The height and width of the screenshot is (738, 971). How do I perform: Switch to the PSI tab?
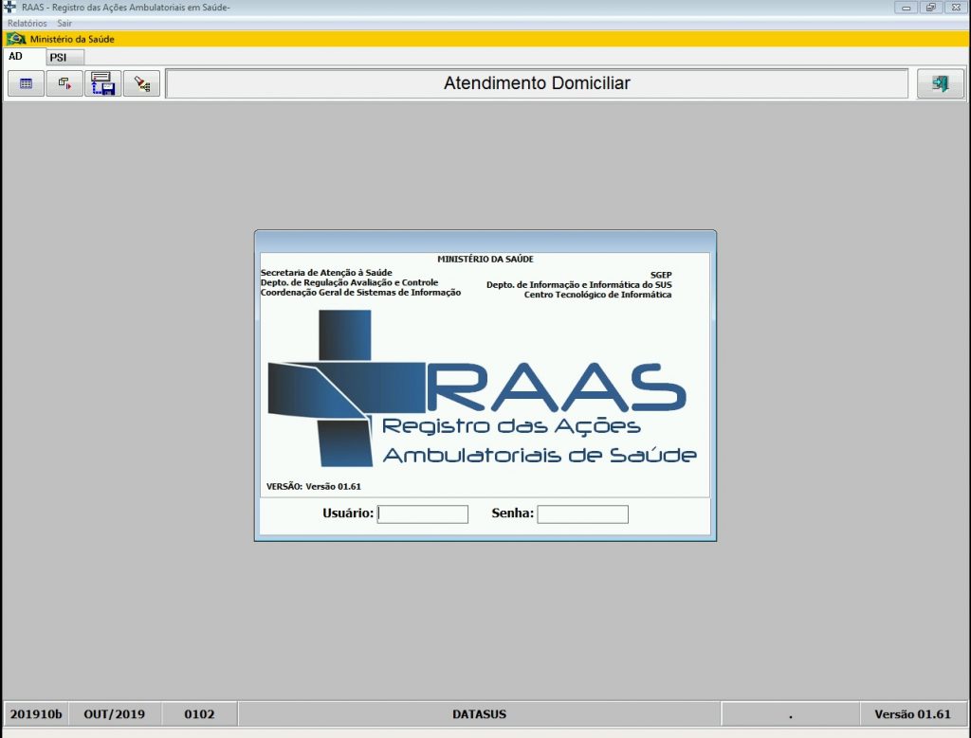click(x=65, y=58)
